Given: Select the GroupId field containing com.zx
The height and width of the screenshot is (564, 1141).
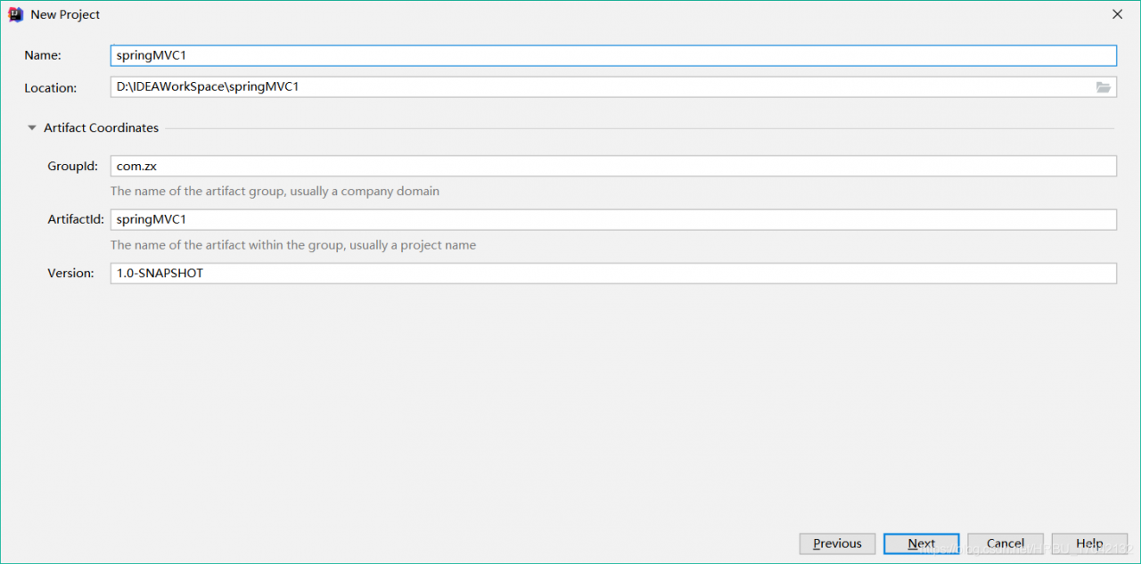Looking at the screenshot, I should pos(613,166).
